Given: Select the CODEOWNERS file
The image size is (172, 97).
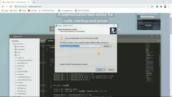Looking at the screenshot, I should tap(22, 71).
